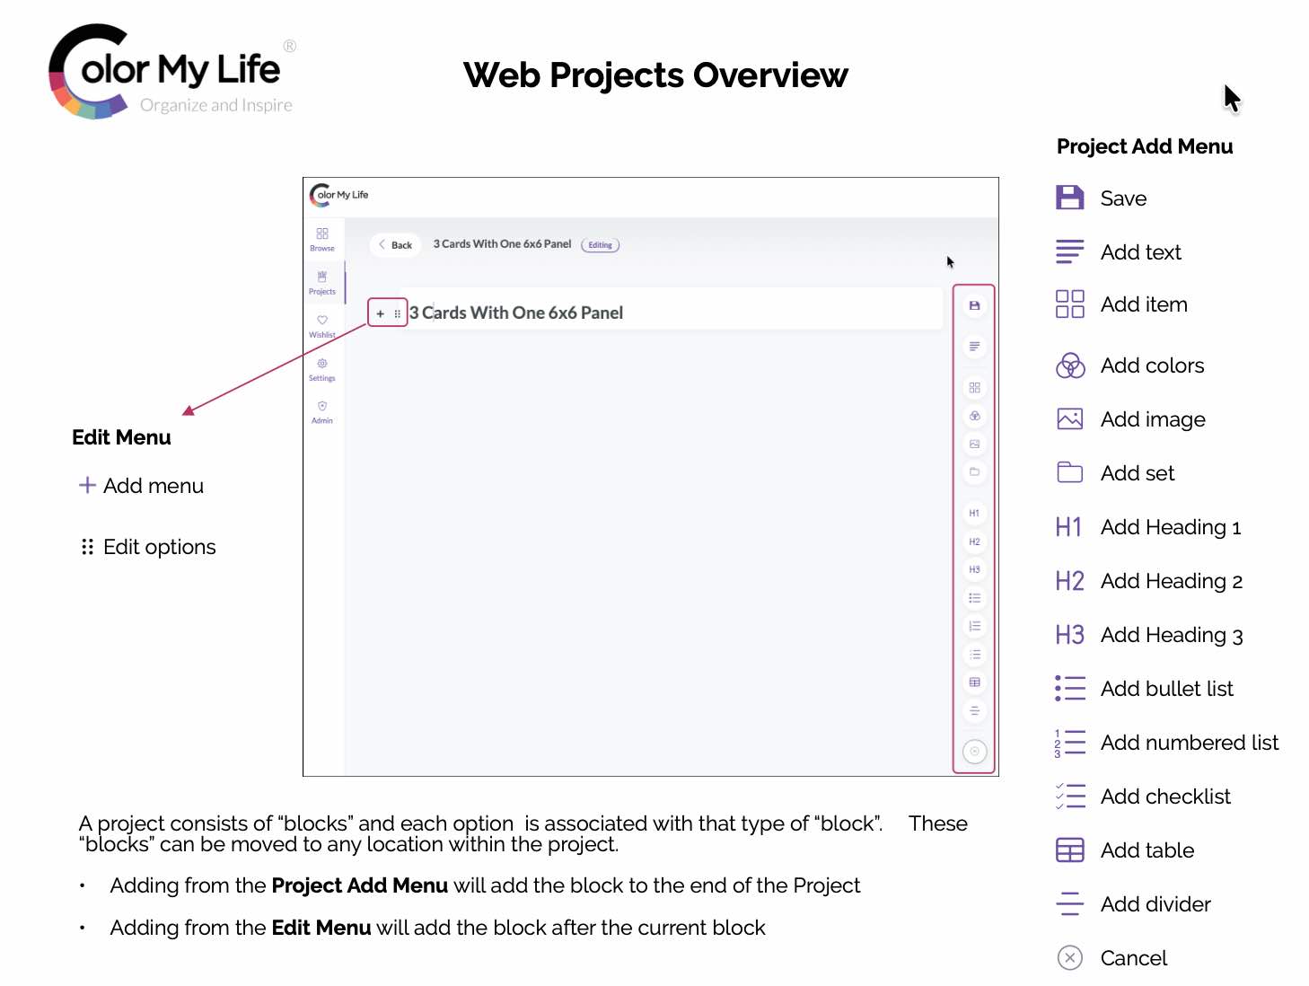Insert a Heading 2 via the round H2 toolbar button
Image resolution: width=1309 pixels, height=986 pixels.
point(974,541)
